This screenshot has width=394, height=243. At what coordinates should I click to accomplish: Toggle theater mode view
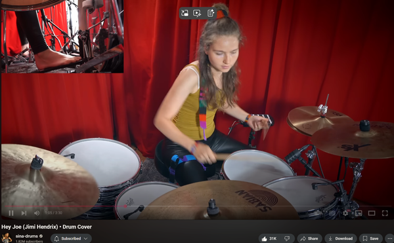tap(372, 213)
